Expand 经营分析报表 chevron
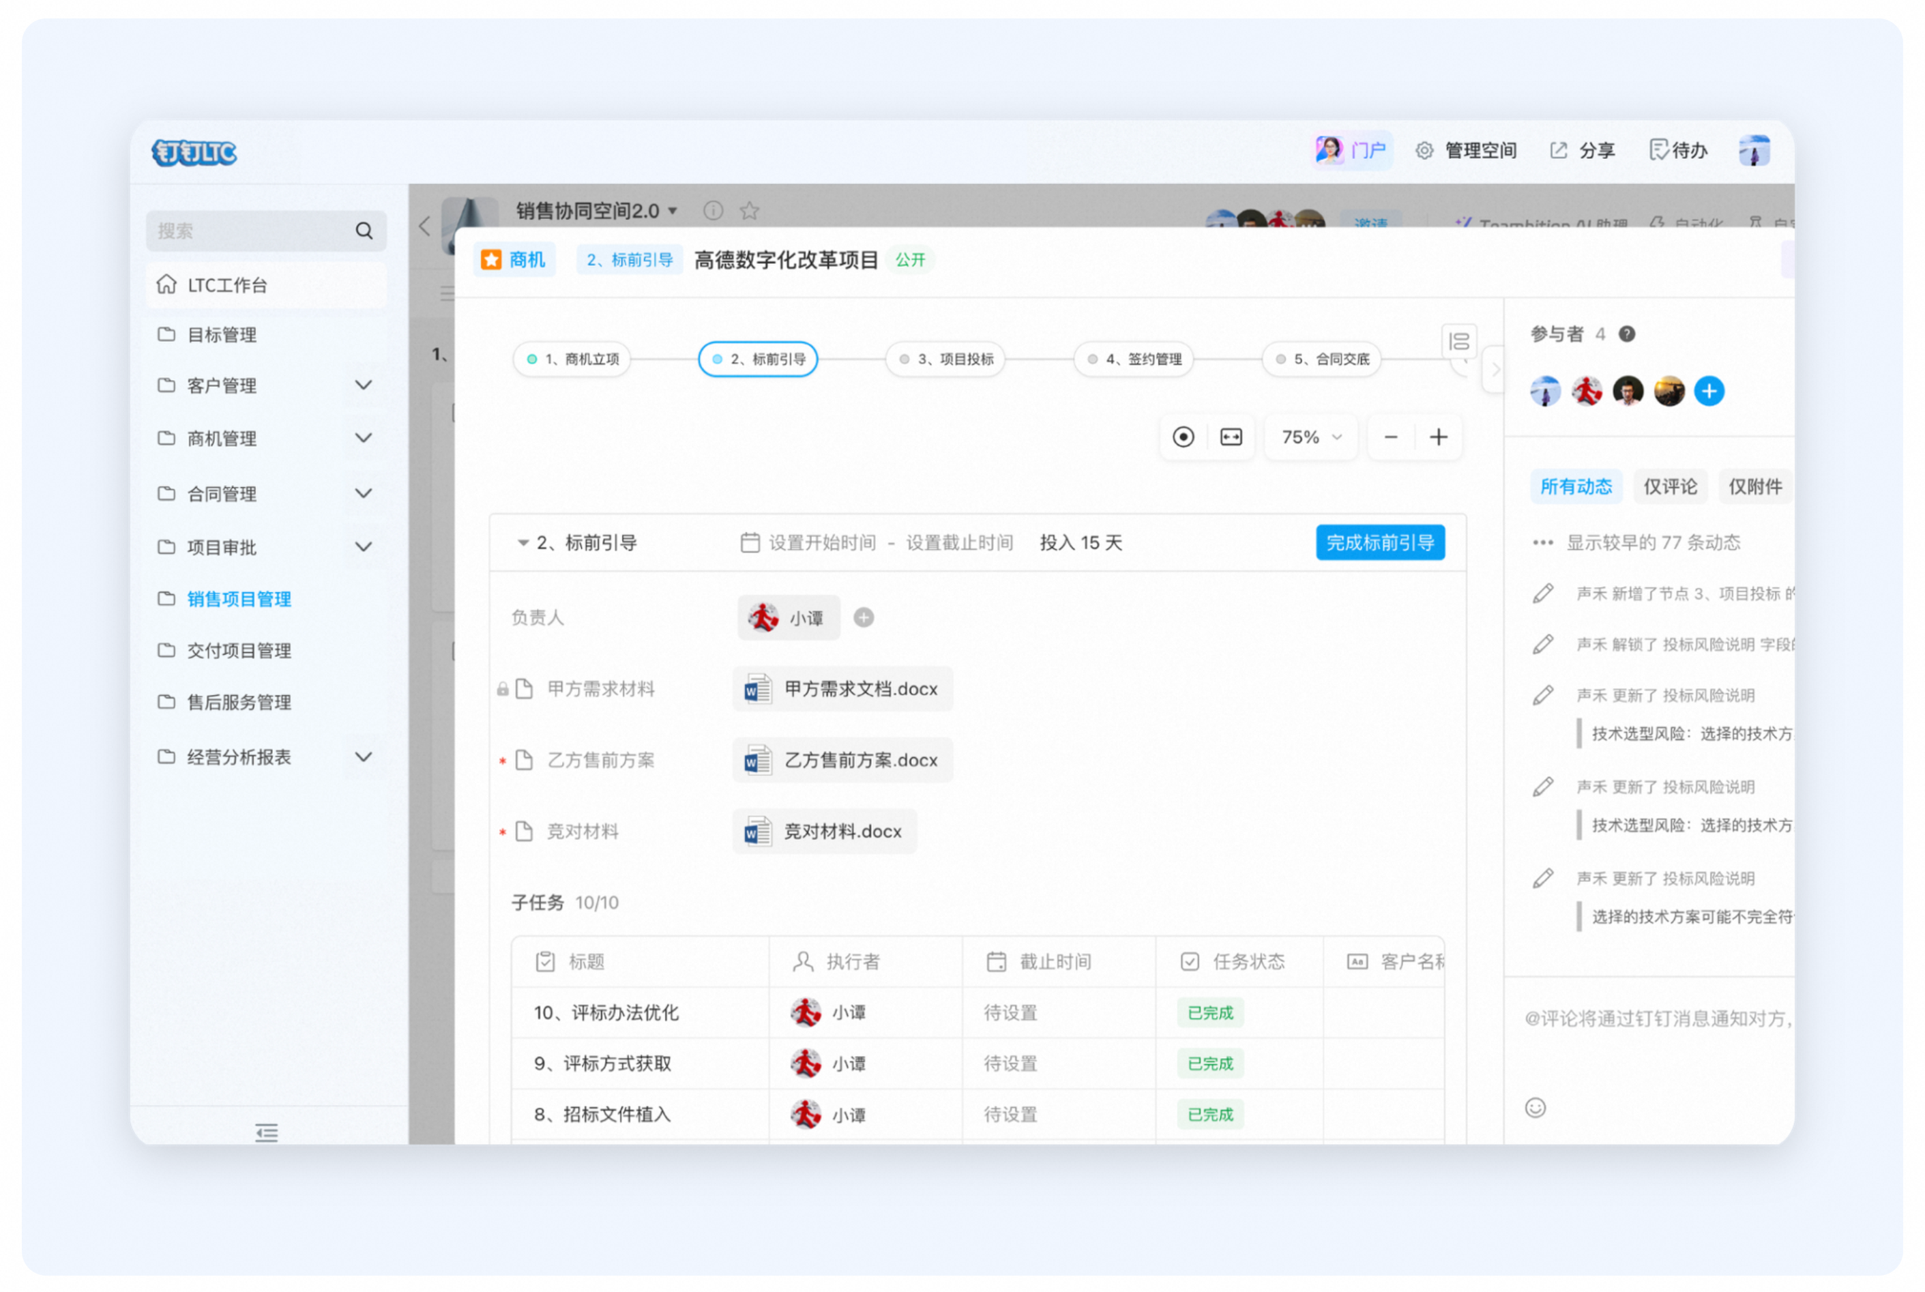 pos(364,757)
